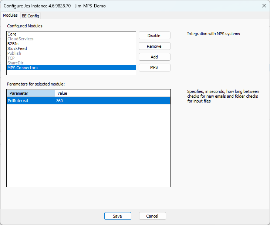Click the Remove button
Screen dimensions: 270x225
pos(155,46)
